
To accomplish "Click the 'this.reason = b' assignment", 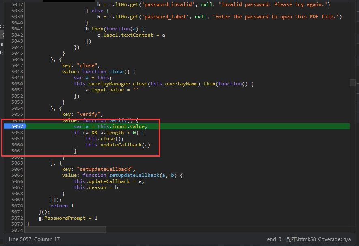I will pyautogui.click(x=96, y=187).
